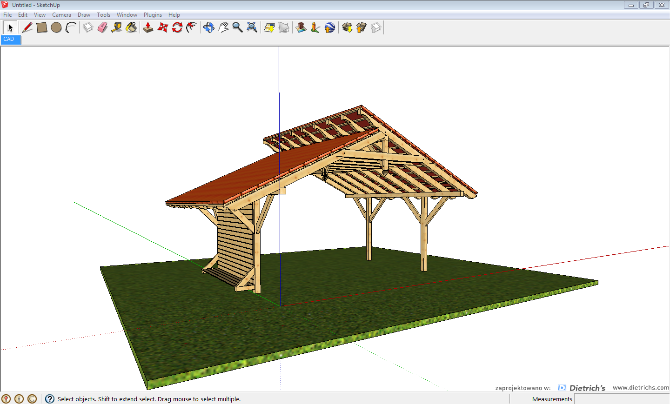
Task: Click the Get Models download icon
Action: (x=347, y=27)
